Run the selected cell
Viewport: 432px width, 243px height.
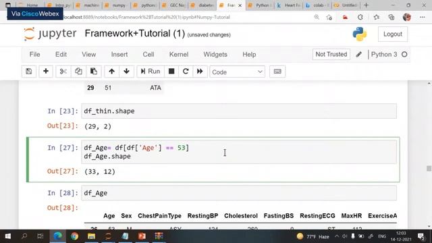pyautogui.click(x=151, y=72)
